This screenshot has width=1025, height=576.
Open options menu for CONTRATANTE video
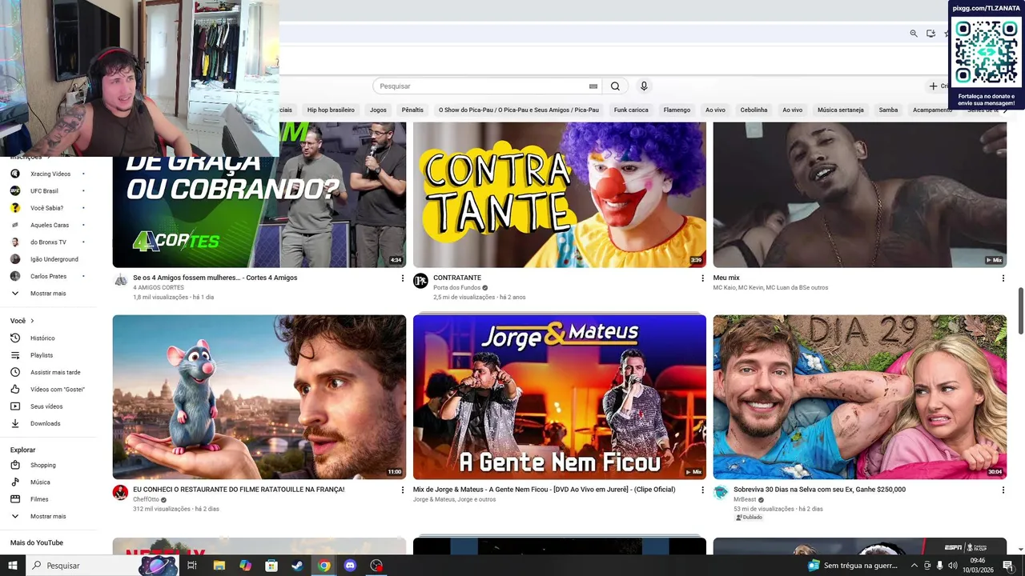click(702, 278)
